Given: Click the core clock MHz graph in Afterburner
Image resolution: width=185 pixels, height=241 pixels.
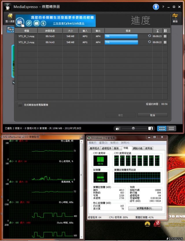Looking at the screenshot, I should [x=41, y=212].
